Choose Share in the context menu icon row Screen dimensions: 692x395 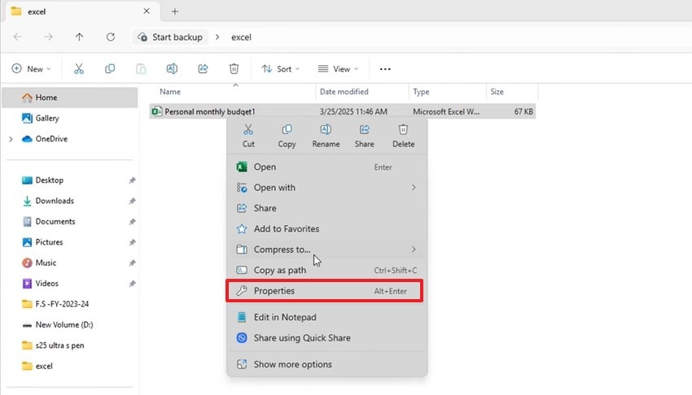click(365, 136)
